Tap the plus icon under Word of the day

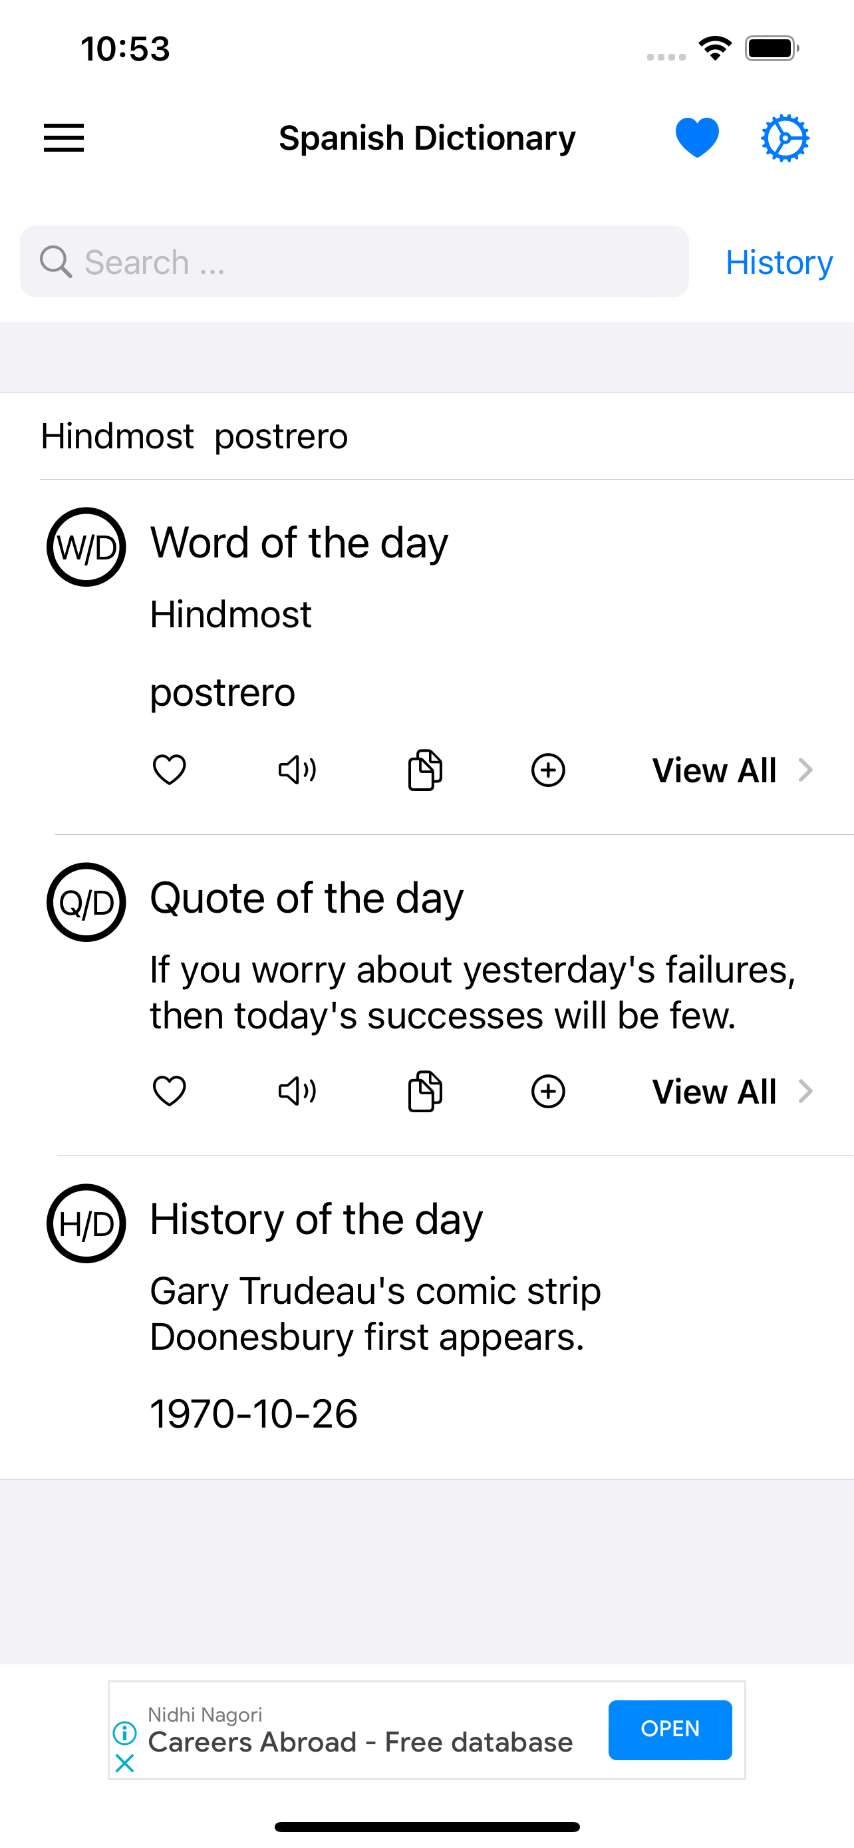pyautogui.click(x=548, y=770)
